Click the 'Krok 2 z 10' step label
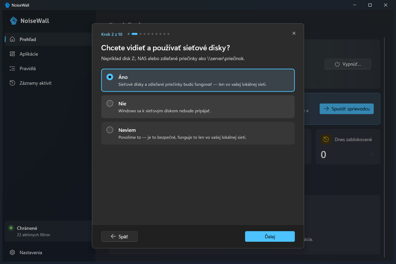The image size is (396, 264). pos(112,34)
